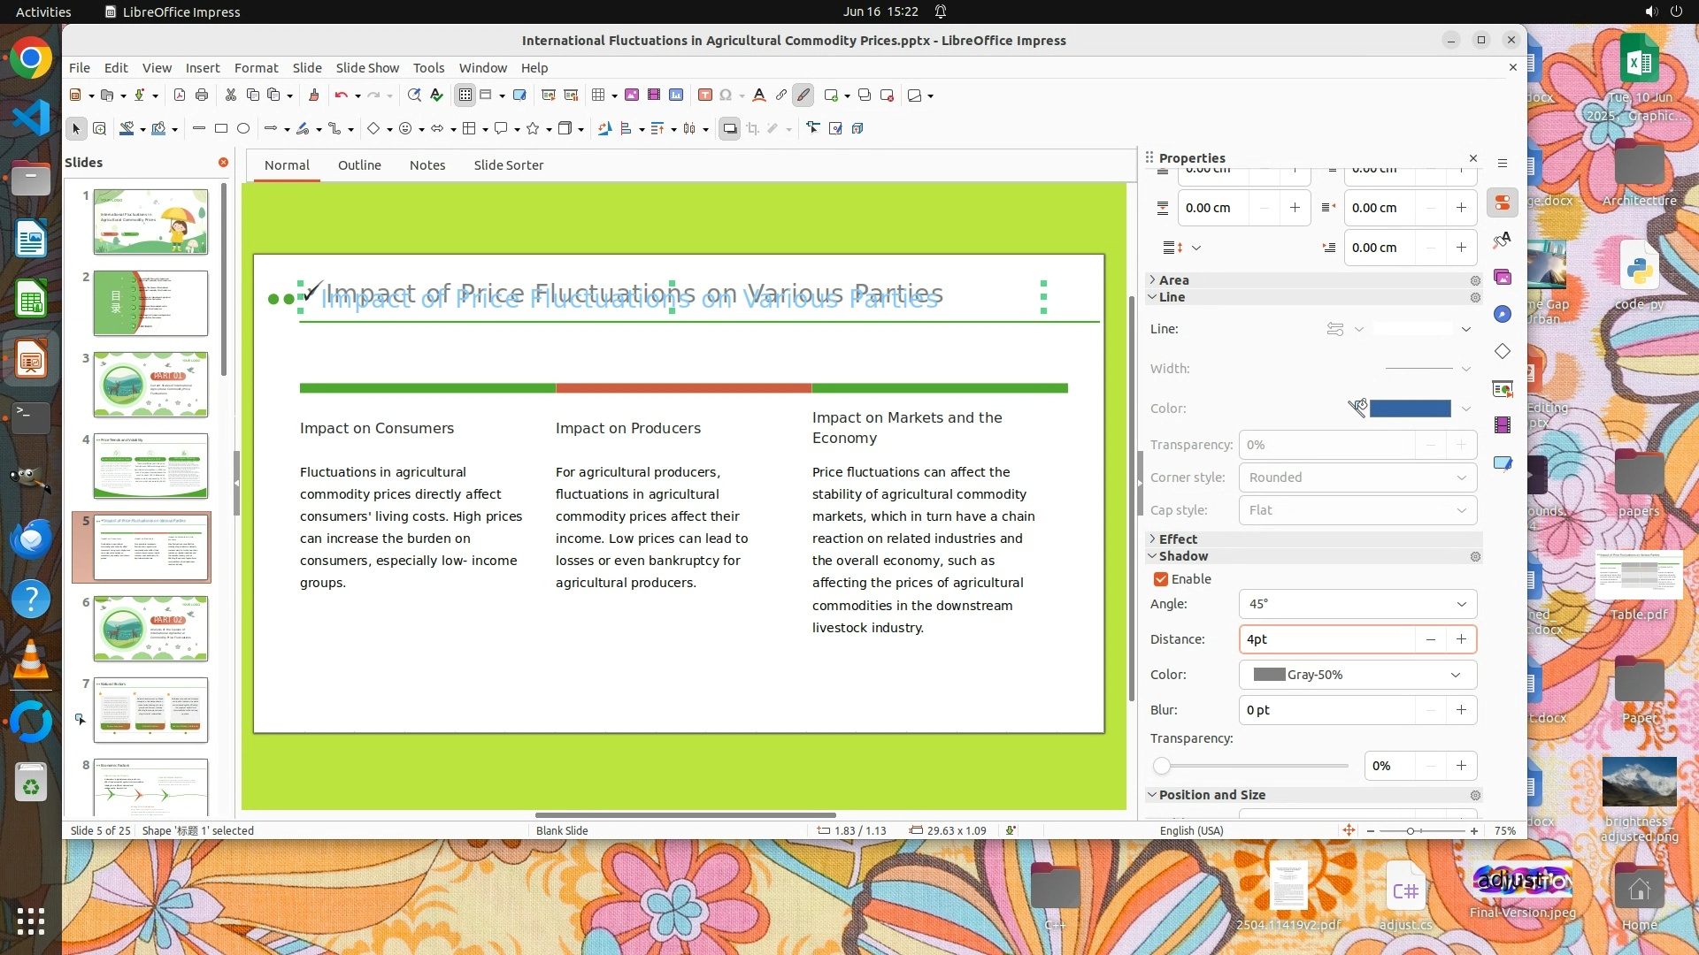Switch to the Slide Sorter tab
Screen dimensions: 1699x955
point(508,165)
